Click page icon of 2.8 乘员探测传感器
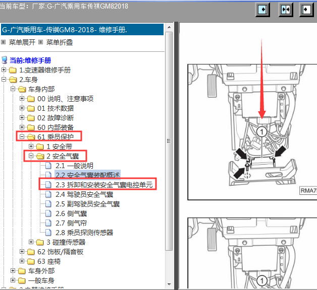Screen dimensions: 317x290 48,233
